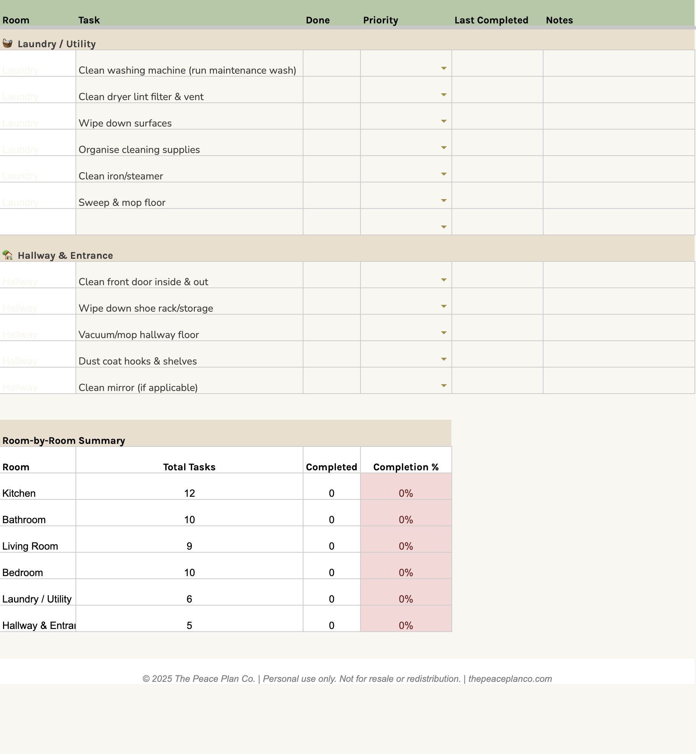Select priority arrow for Organise cleaning supplies
The width and height of the screenshot is (696, 754).
pyautogui.click(x=443, y=148)
